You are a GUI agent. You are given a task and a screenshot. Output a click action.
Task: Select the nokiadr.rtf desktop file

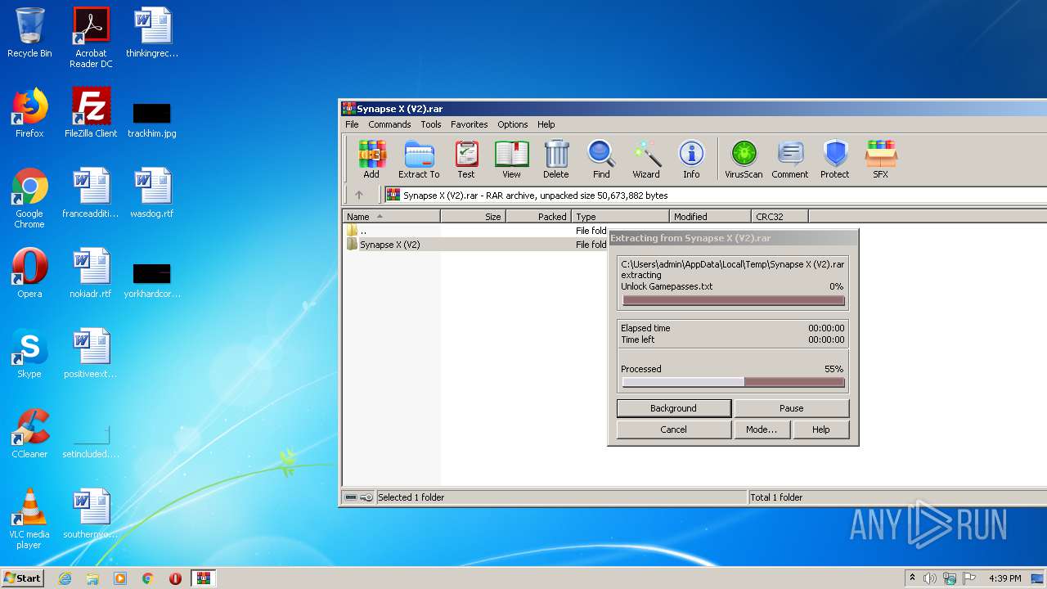[91, 274]
